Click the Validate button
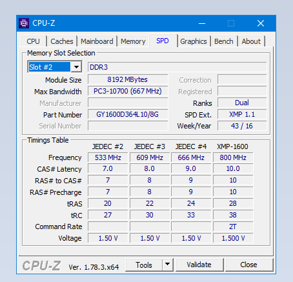Viewport: 293px width, 282px height. click(x=199, y=265)
